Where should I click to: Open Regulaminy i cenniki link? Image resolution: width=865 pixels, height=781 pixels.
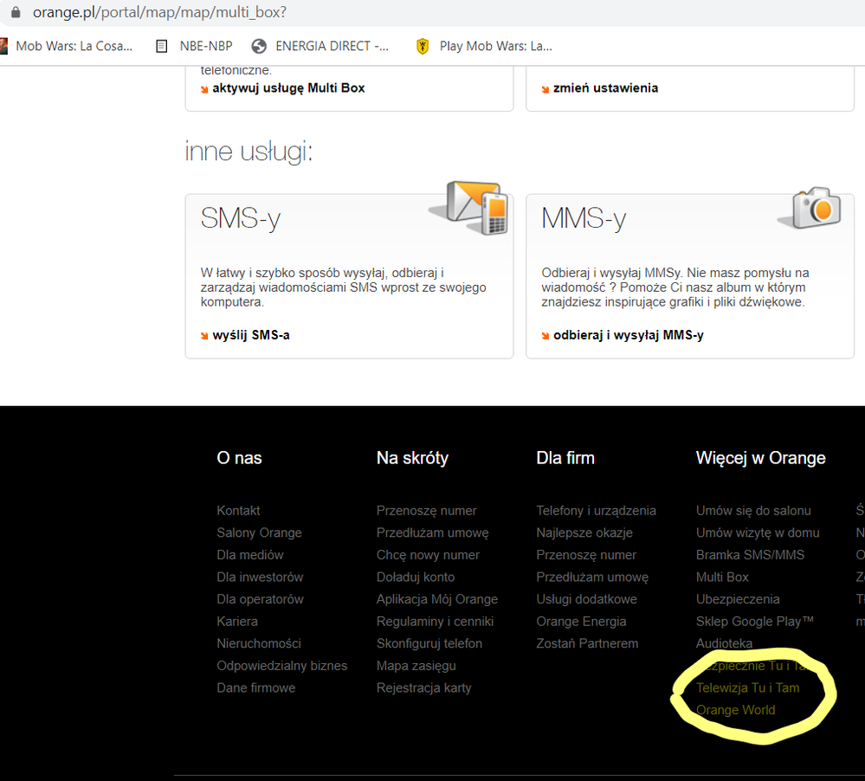(x=435, y=621)
